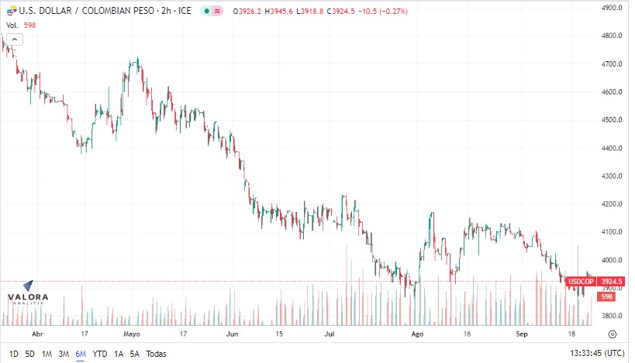Click the Ago date axis label
Viewport: 635px width, 363px height.
[x=417, y=334]
